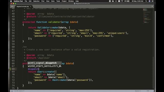Click line number 68 in gutter
This screenshot has height=92, width=164.
pyautogui.click(x=13, y=69)
